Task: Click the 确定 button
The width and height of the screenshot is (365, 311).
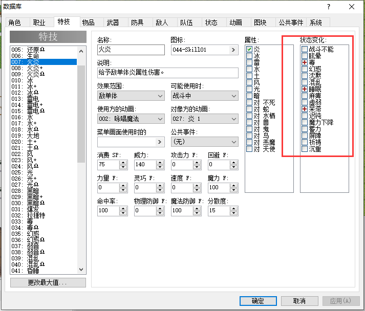Action: pyautogui.click(x=258, y=301)
